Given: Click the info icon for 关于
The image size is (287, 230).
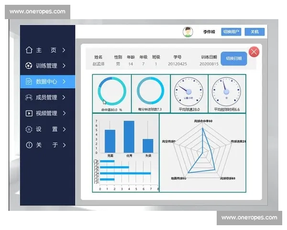Looking at the screenshot, I should point(29,145).
